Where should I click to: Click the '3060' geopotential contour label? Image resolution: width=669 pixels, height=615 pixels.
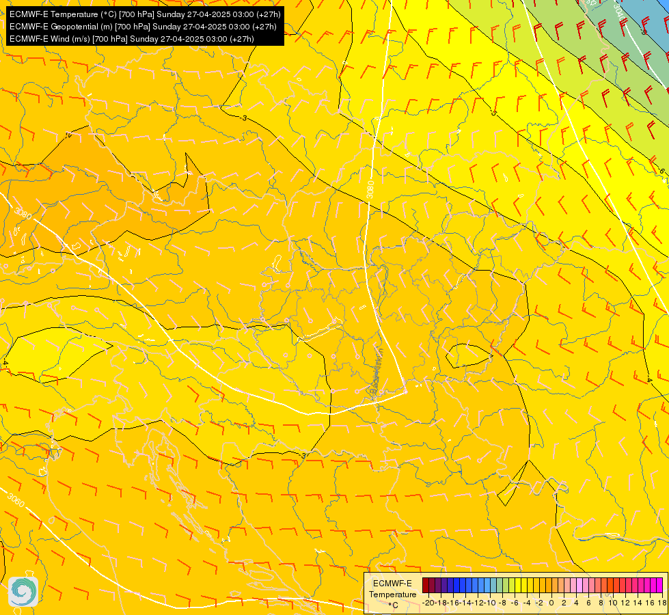(16, 500)
